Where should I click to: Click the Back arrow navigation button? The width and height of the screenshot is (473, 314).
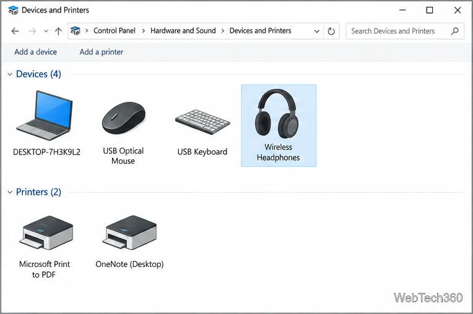coord(15,31)
